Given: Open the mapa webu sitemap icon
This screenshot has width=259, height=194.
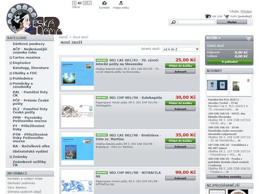Looking at the screenshot, I should (x=121, y=3).
